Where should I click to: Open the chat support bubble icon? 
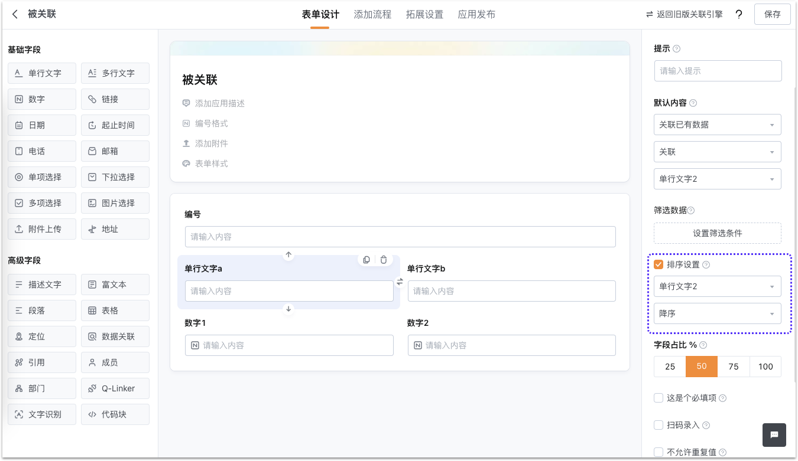point(774,435)
